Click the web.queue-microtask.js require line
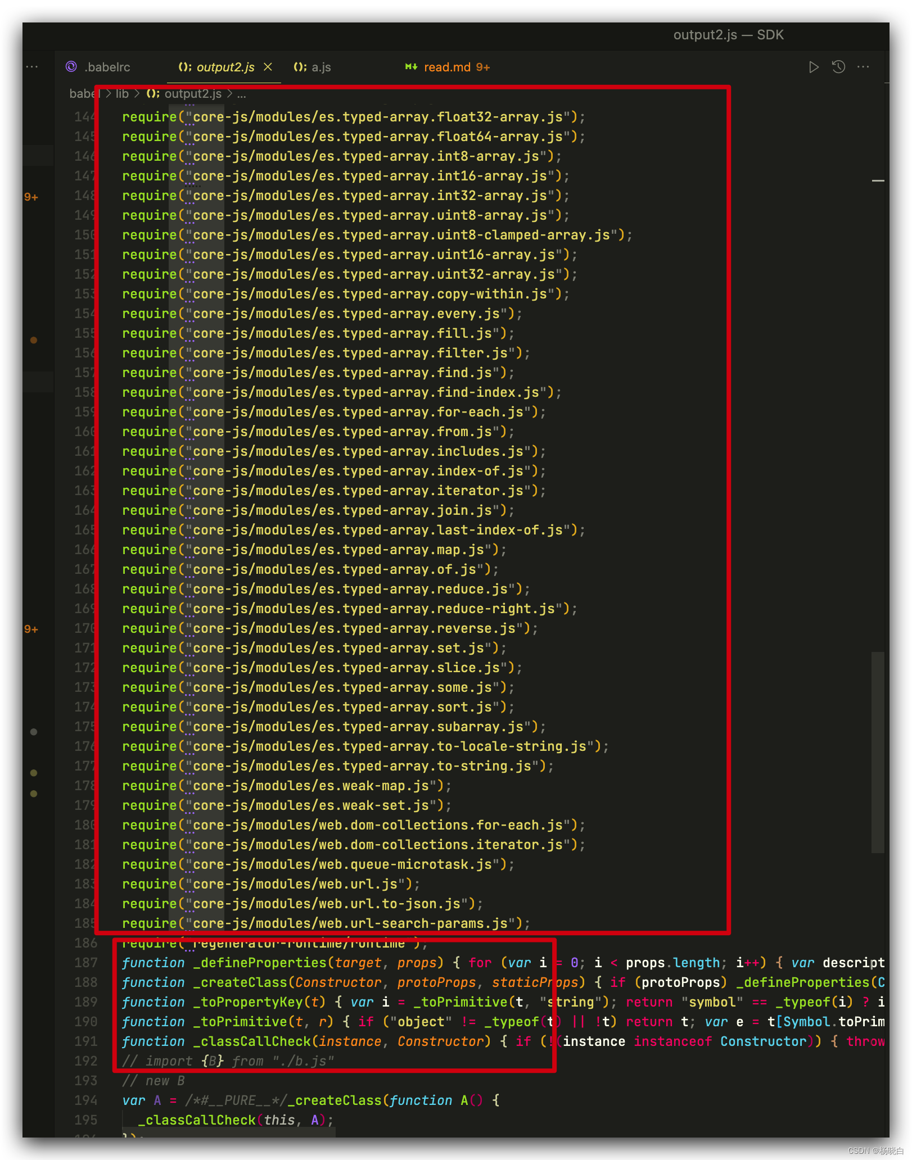The image size is (912, 1160). [318, 864]
